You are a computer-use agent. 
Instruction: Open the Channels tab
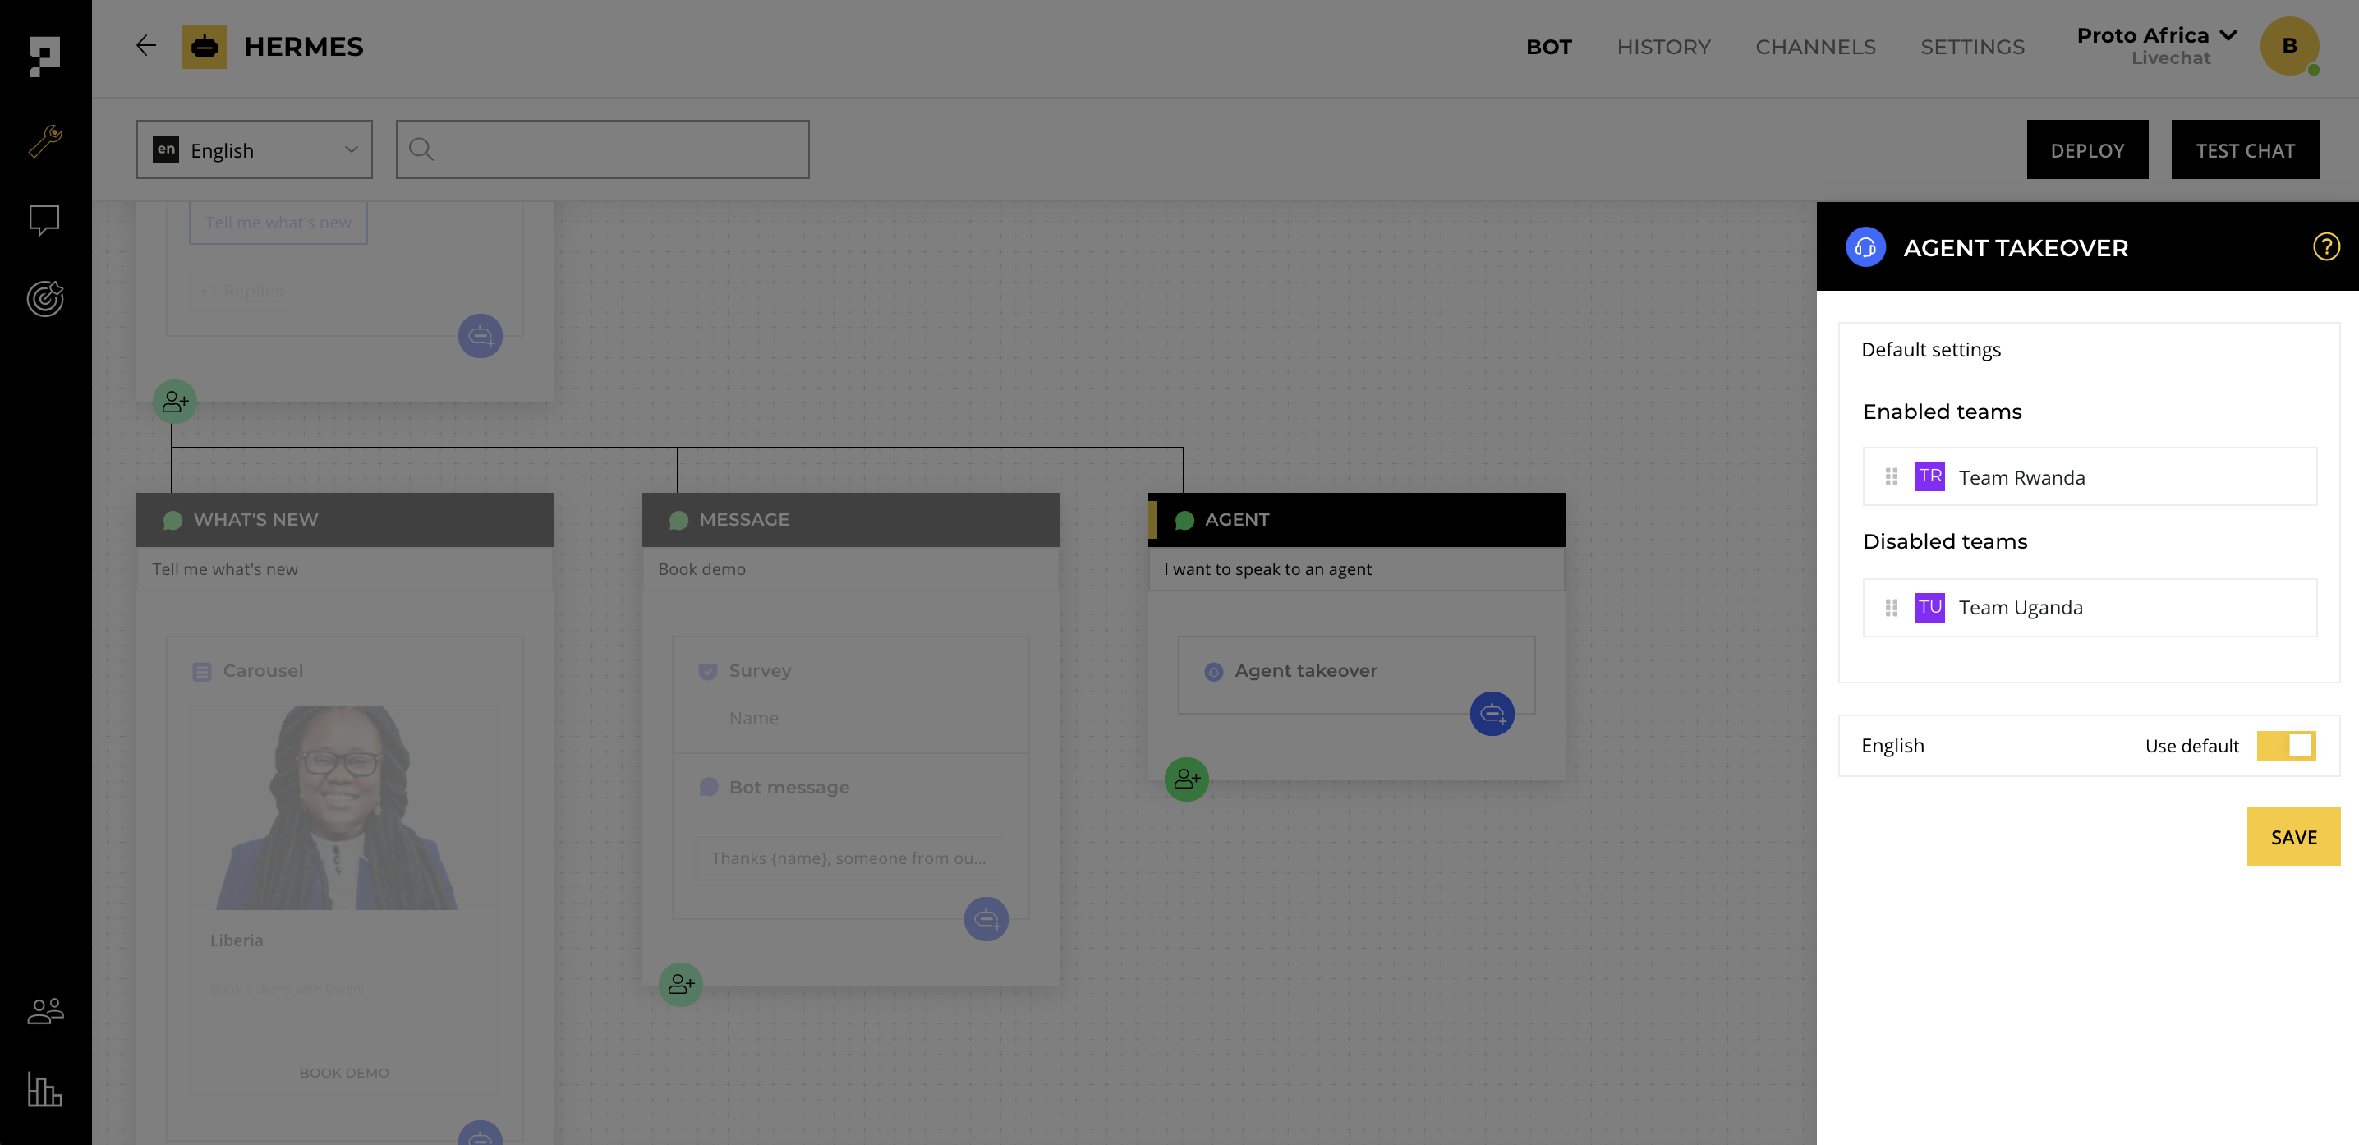click(1815, 47)
